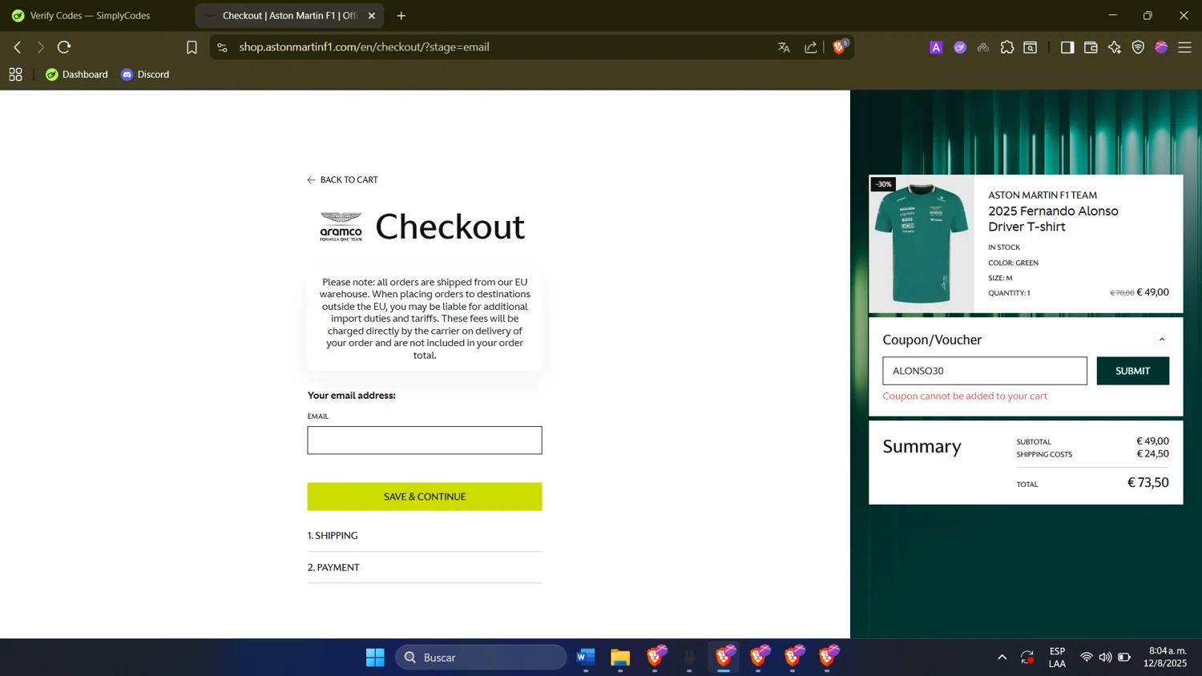The image size is (1202, 676).
Task: Click the translate page icon
Action: (784, 47)
